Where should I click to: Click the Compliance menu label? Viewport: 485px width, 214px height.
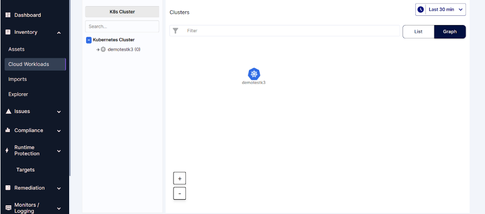point(29,130)
